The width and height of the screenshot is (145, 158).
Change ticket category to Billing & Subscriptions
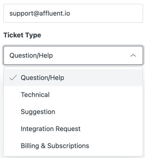pyautogui.click(x=73, y=146)
